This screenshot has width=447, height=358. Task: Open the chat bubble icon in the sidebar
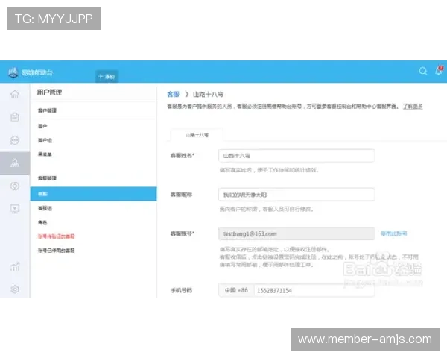[15, 140]
